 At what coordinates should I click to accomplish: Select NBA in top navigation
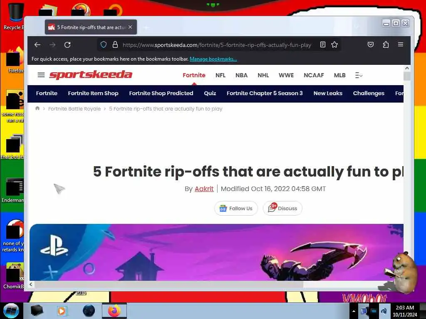tap(241, 75)
